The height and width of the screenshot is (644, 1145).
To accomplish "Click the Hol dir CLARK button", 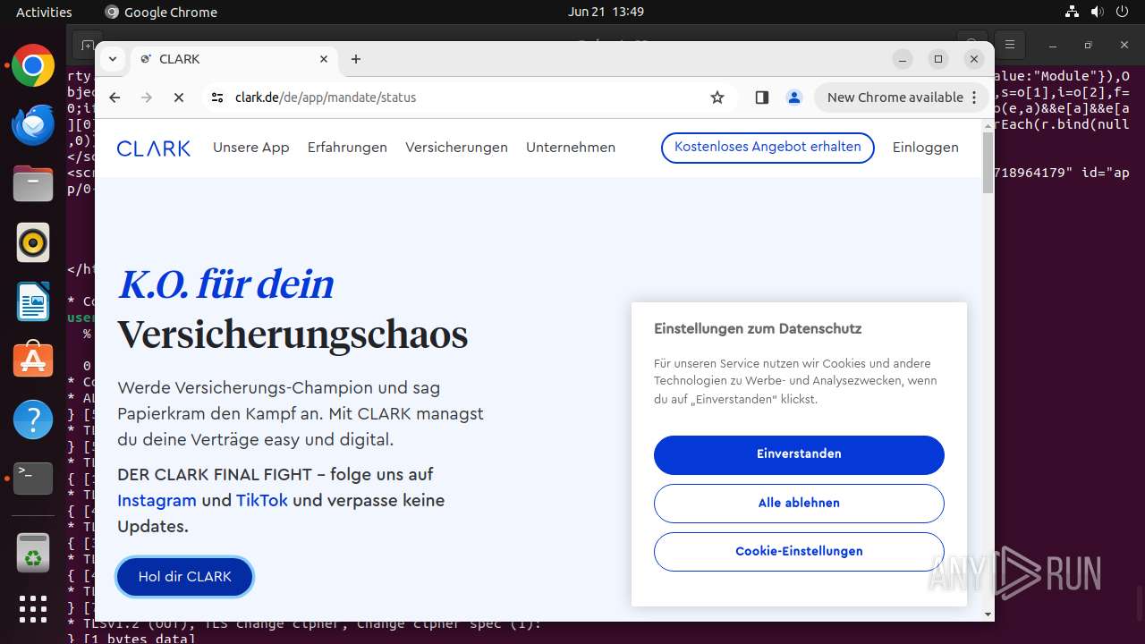I will (185, 577).
